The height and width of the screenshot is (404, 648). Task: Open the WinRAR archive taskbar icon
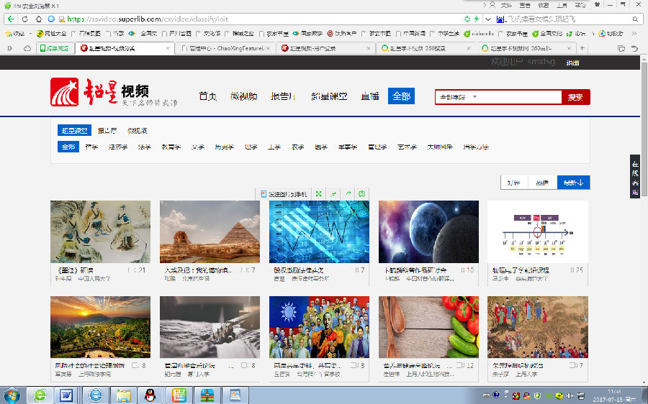[x=207, y=395]
